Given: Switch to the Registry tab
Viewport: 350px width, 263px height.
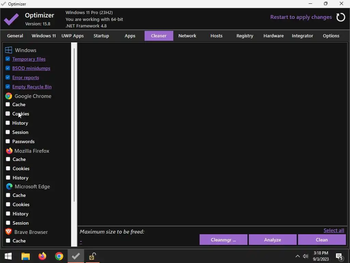Looking at the screenshot, I should [x=245, y=36].
